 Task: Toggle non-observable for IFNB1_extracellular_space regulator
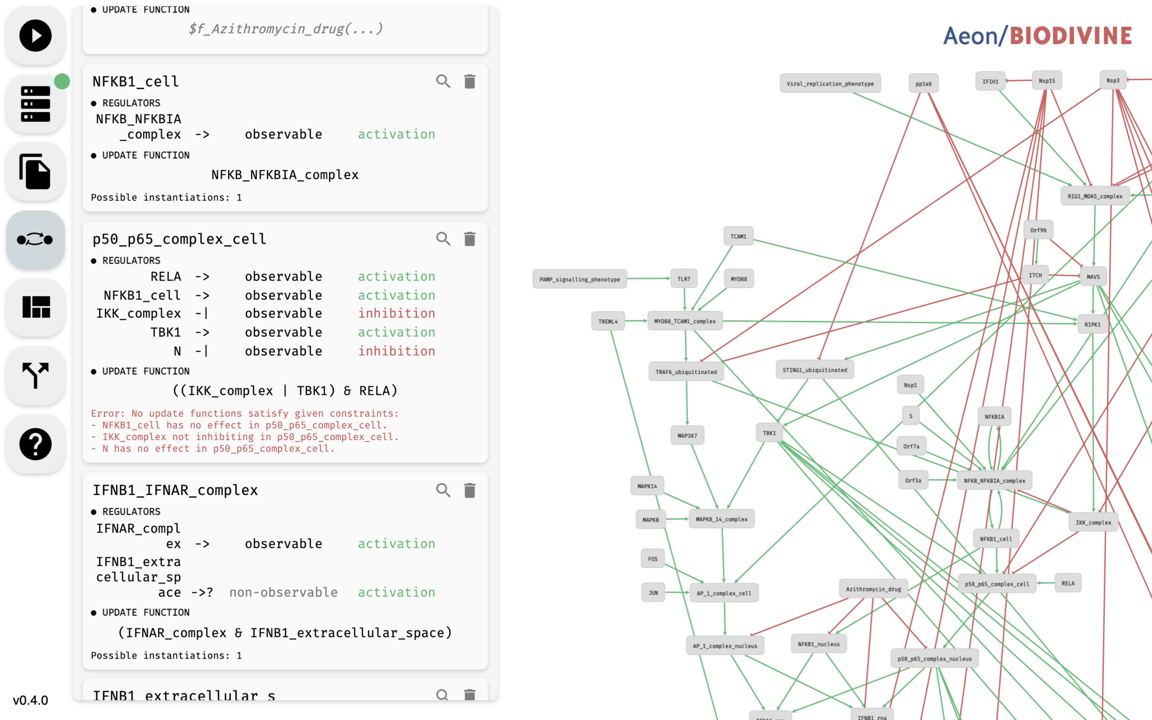click(283, 593)
